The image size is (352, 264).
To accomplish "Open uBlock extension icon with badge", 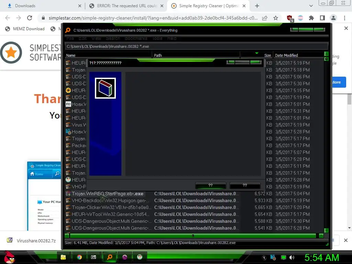I will pos(290,18).
